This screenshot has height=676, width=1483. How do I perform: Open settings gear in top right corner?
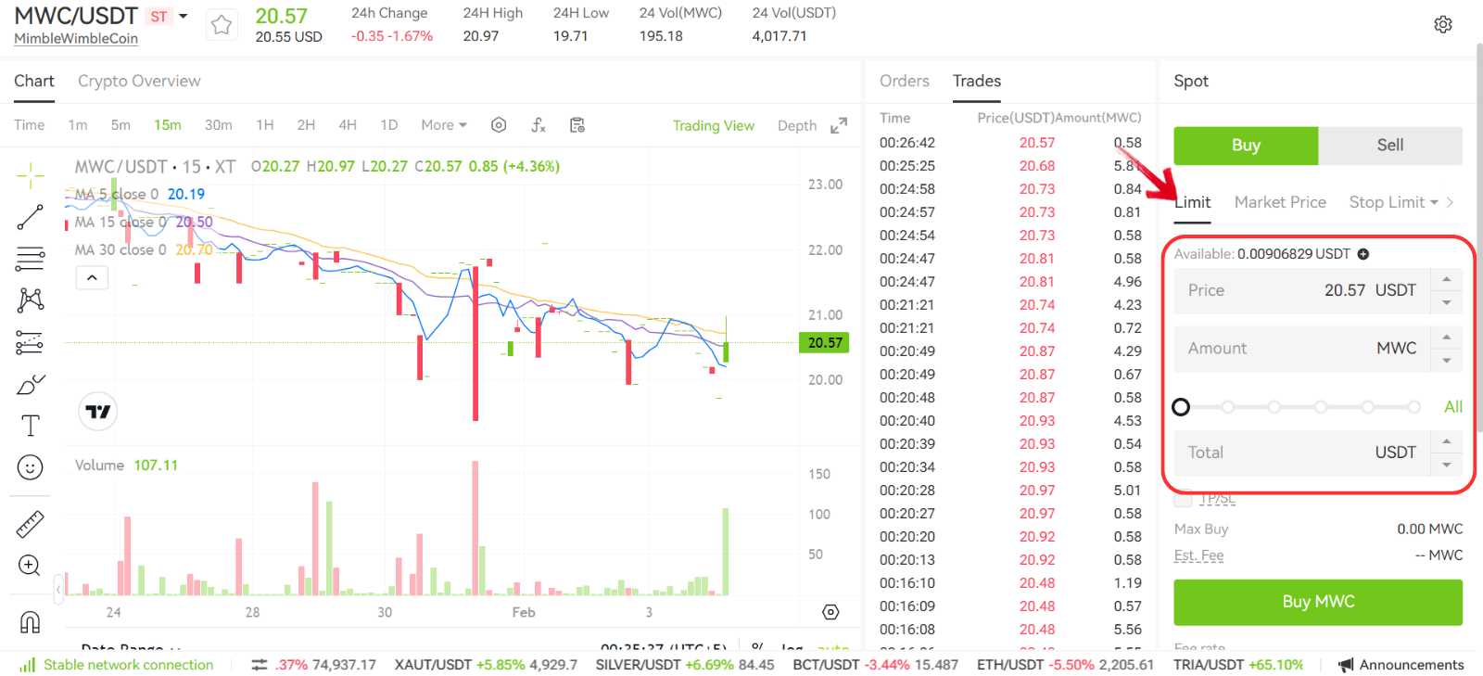point(1443,24)
